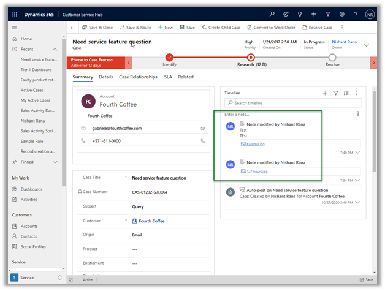Select the Research stage circle
Viewport: 385px width, 291px height.
[251, 58]
